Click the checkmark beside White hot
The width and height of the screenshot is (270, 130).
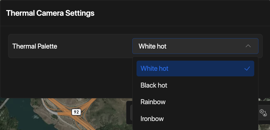tap(247, 69)
